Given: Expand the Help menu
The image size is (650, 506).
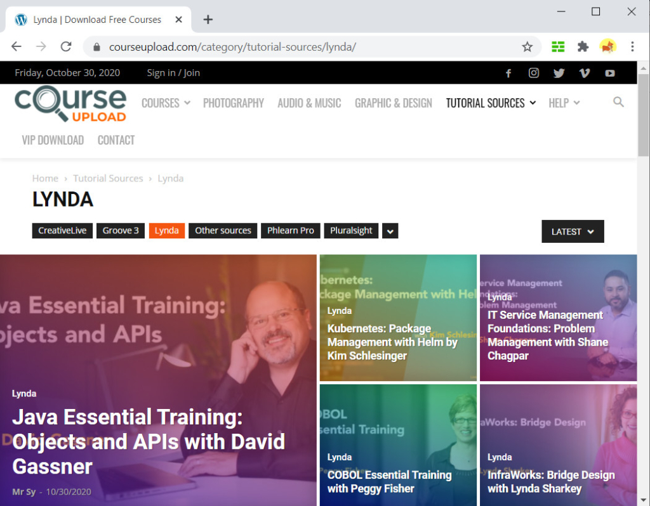Looking at the screenshot, I should point(564,103).
